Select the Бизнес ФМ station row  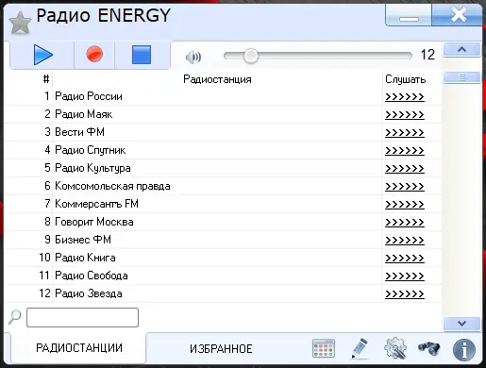[223, 240]
